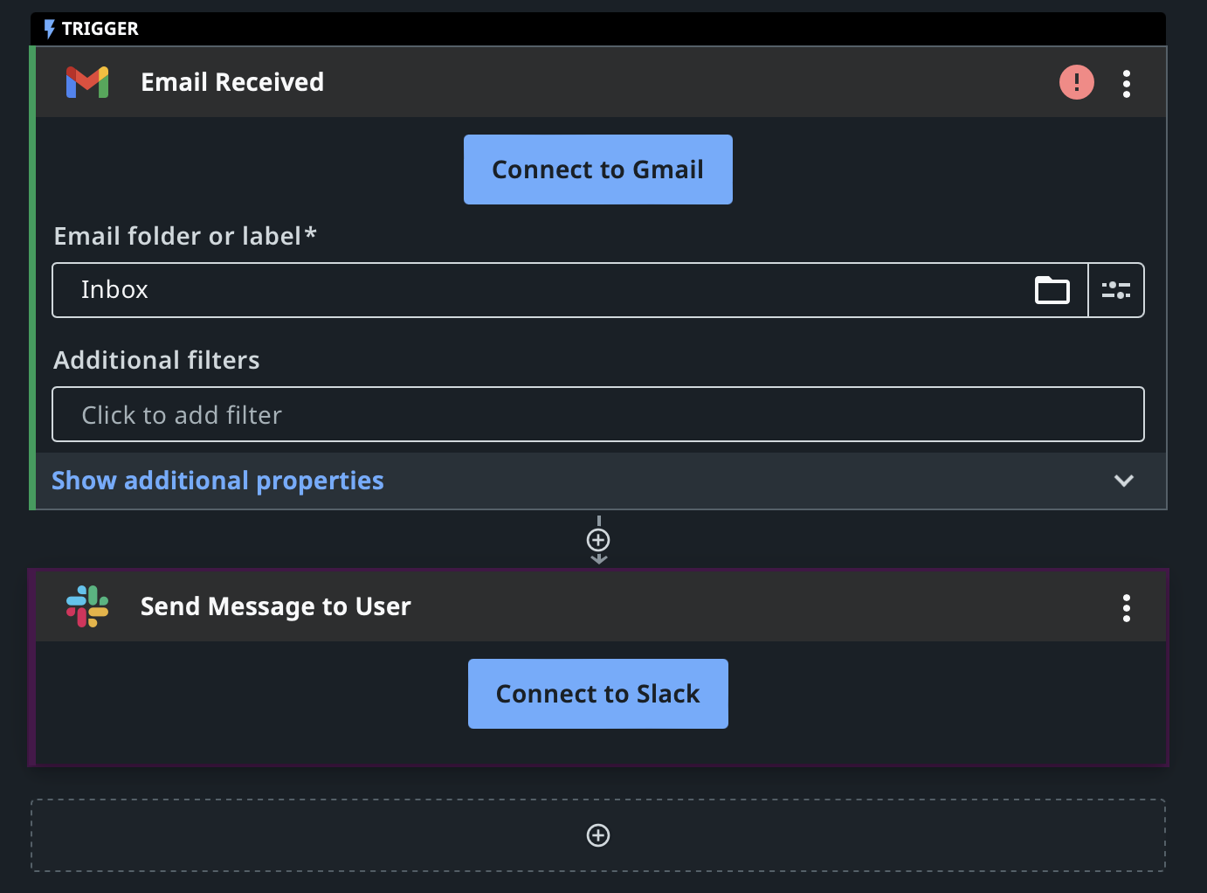Expand properties using the chevron arrow
The width and height of the screenshot is (1207, 893).
click(1124, 481)
